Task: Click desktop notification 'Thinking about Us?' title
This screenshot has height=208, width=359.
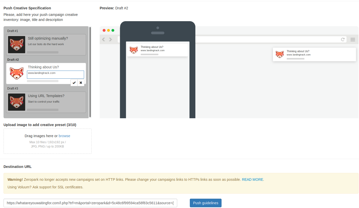Action: [298, 51]
